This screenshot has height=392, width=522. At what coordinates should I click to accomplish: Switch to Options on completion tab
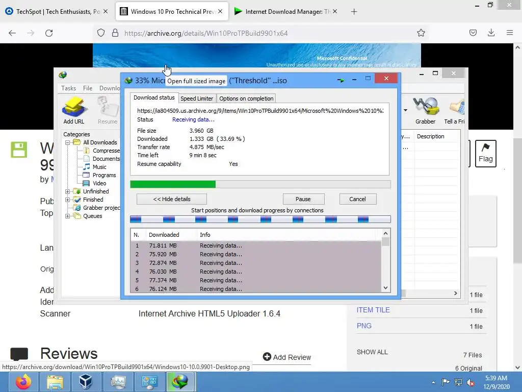coord(246,99)
